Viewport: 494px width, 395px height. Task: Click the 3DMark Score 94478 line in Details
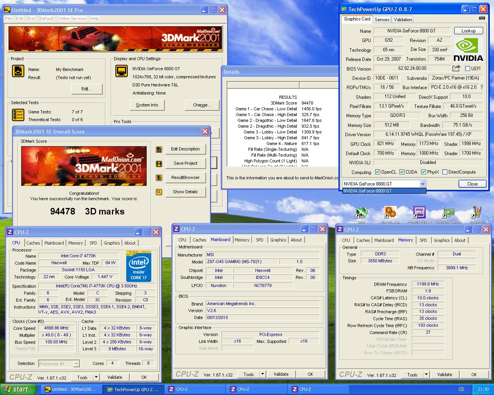click(292, 103)
